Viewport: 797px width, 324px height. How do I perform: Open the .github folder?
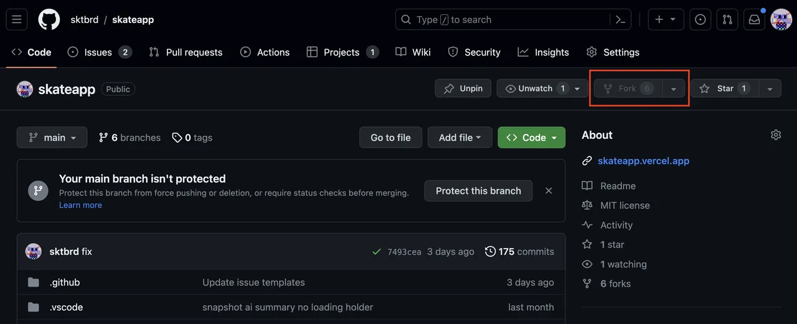tap(65, 282)
